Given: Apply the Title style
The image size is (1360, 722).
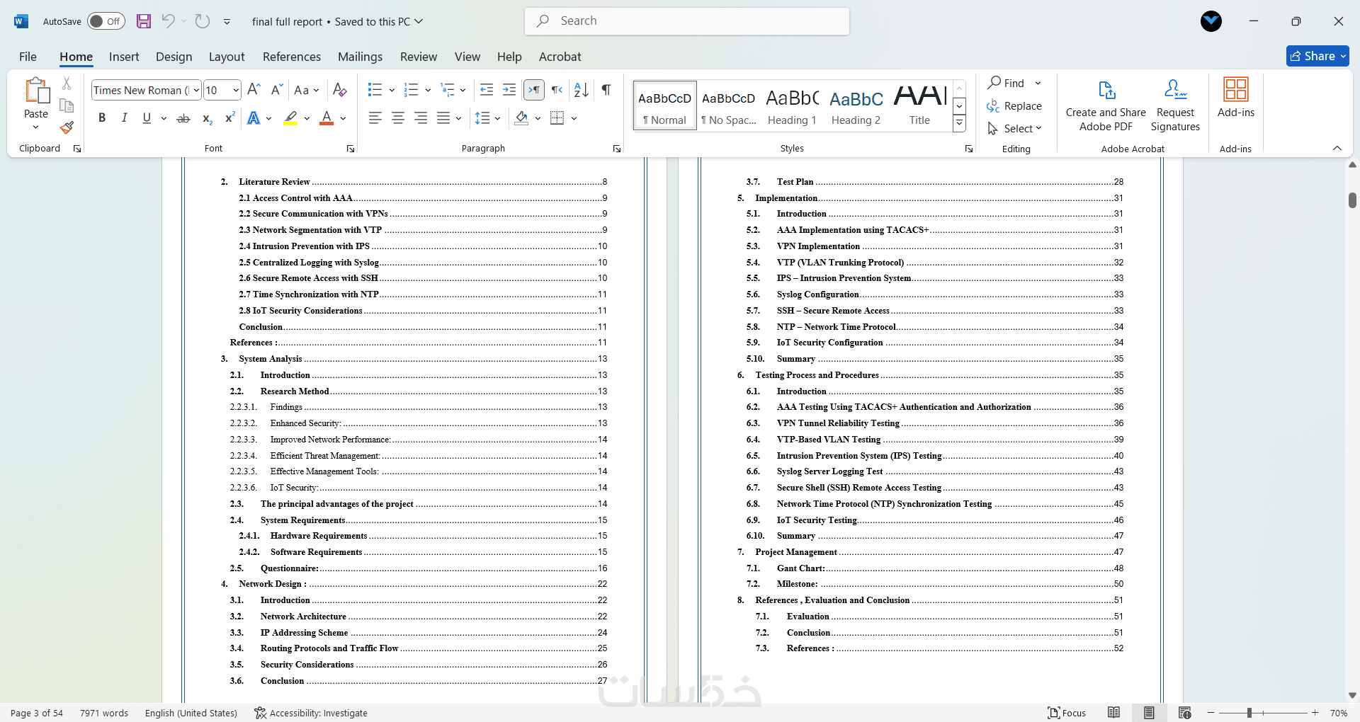Looking at the screenshot, I should tap(920, 105).
